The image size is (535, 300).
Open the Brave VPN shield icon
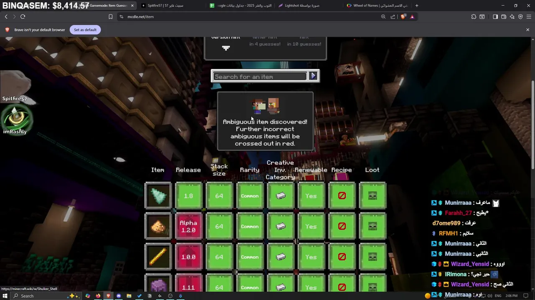click(x=520, y=17)
